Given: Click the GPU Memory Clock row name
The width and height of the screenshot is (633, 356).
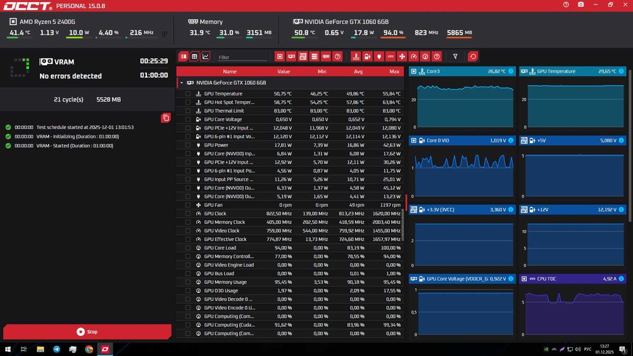Looking at the screenshot, I should (225, 222).
